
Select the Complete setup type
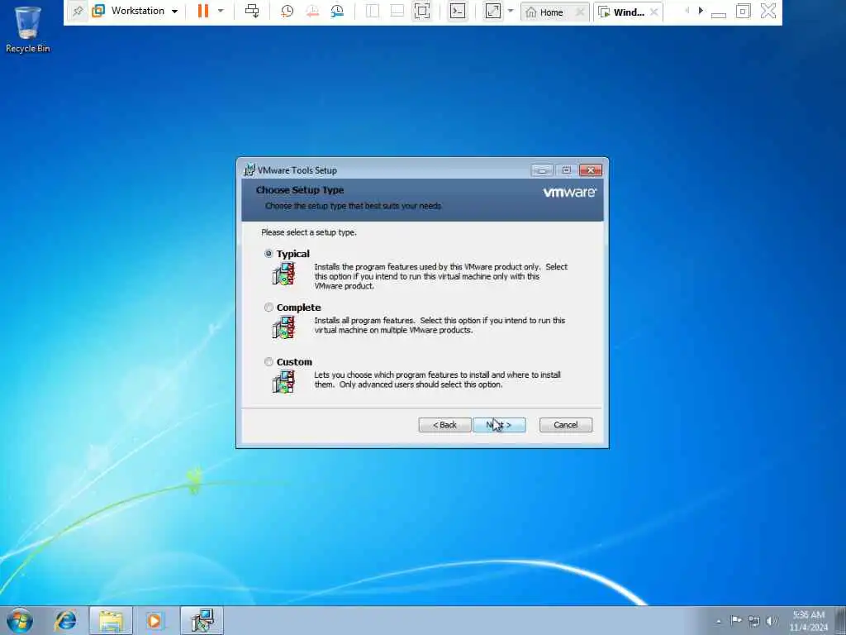click(269, 308)
